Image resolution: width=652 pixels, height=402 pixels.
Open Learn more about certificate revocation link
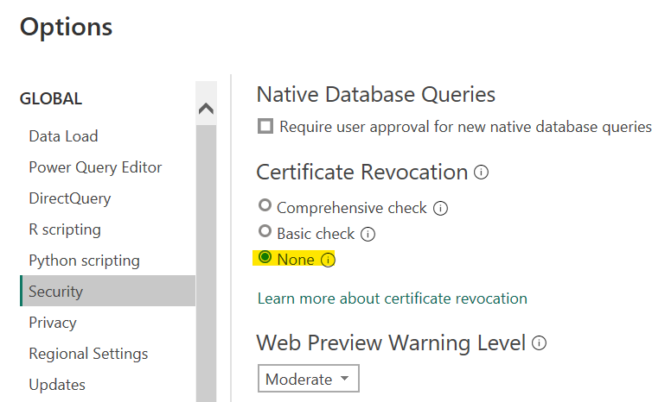tap(392, 298)
